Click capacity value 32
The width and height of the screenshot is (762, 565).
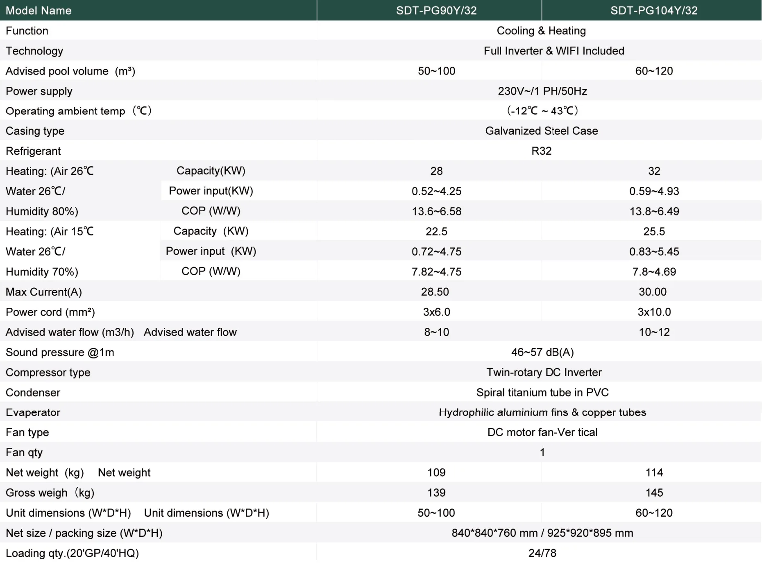pyautogui.click(x=654, y=171)
